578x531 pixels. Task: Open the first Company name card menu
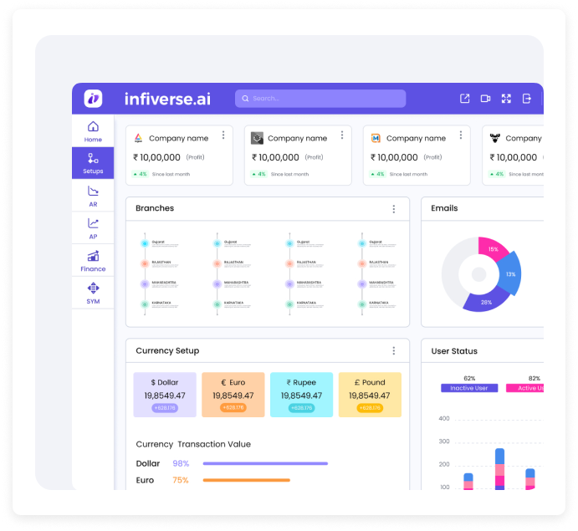tap(223, 135)
